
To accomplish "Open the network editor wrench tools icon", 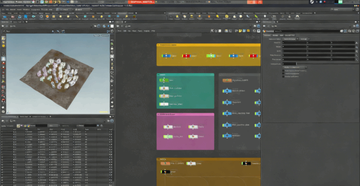I will click(x=212, y=31).
